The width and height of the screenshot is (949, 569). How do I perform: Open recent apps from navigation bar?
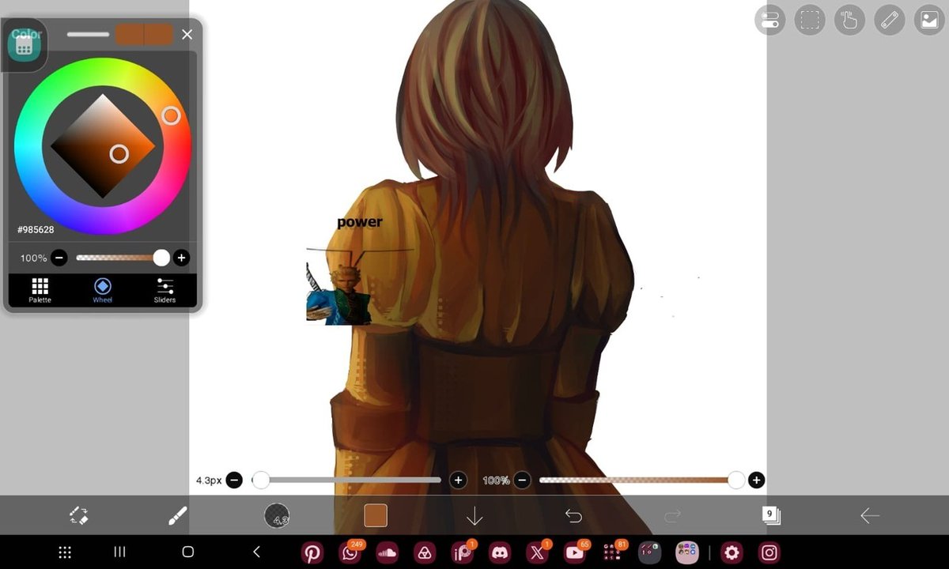[x=119, y=552]
